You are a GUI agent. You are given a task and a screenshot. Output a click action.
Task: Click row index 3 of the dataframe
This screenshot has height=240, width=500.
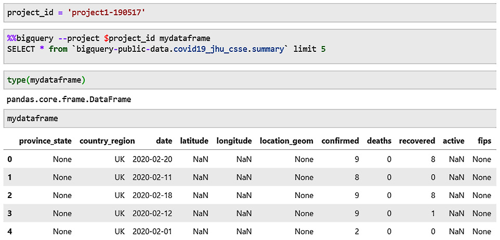9,214
